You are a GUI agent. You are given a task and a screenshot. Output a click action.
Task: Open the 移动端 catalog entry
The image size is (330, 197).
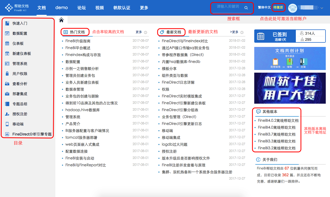[18, 124]
